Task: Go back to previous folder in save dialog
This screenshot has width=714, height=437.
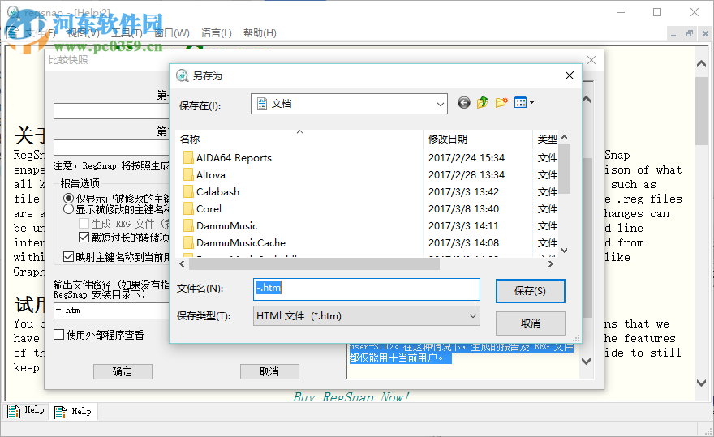Action: coord(463,103)
